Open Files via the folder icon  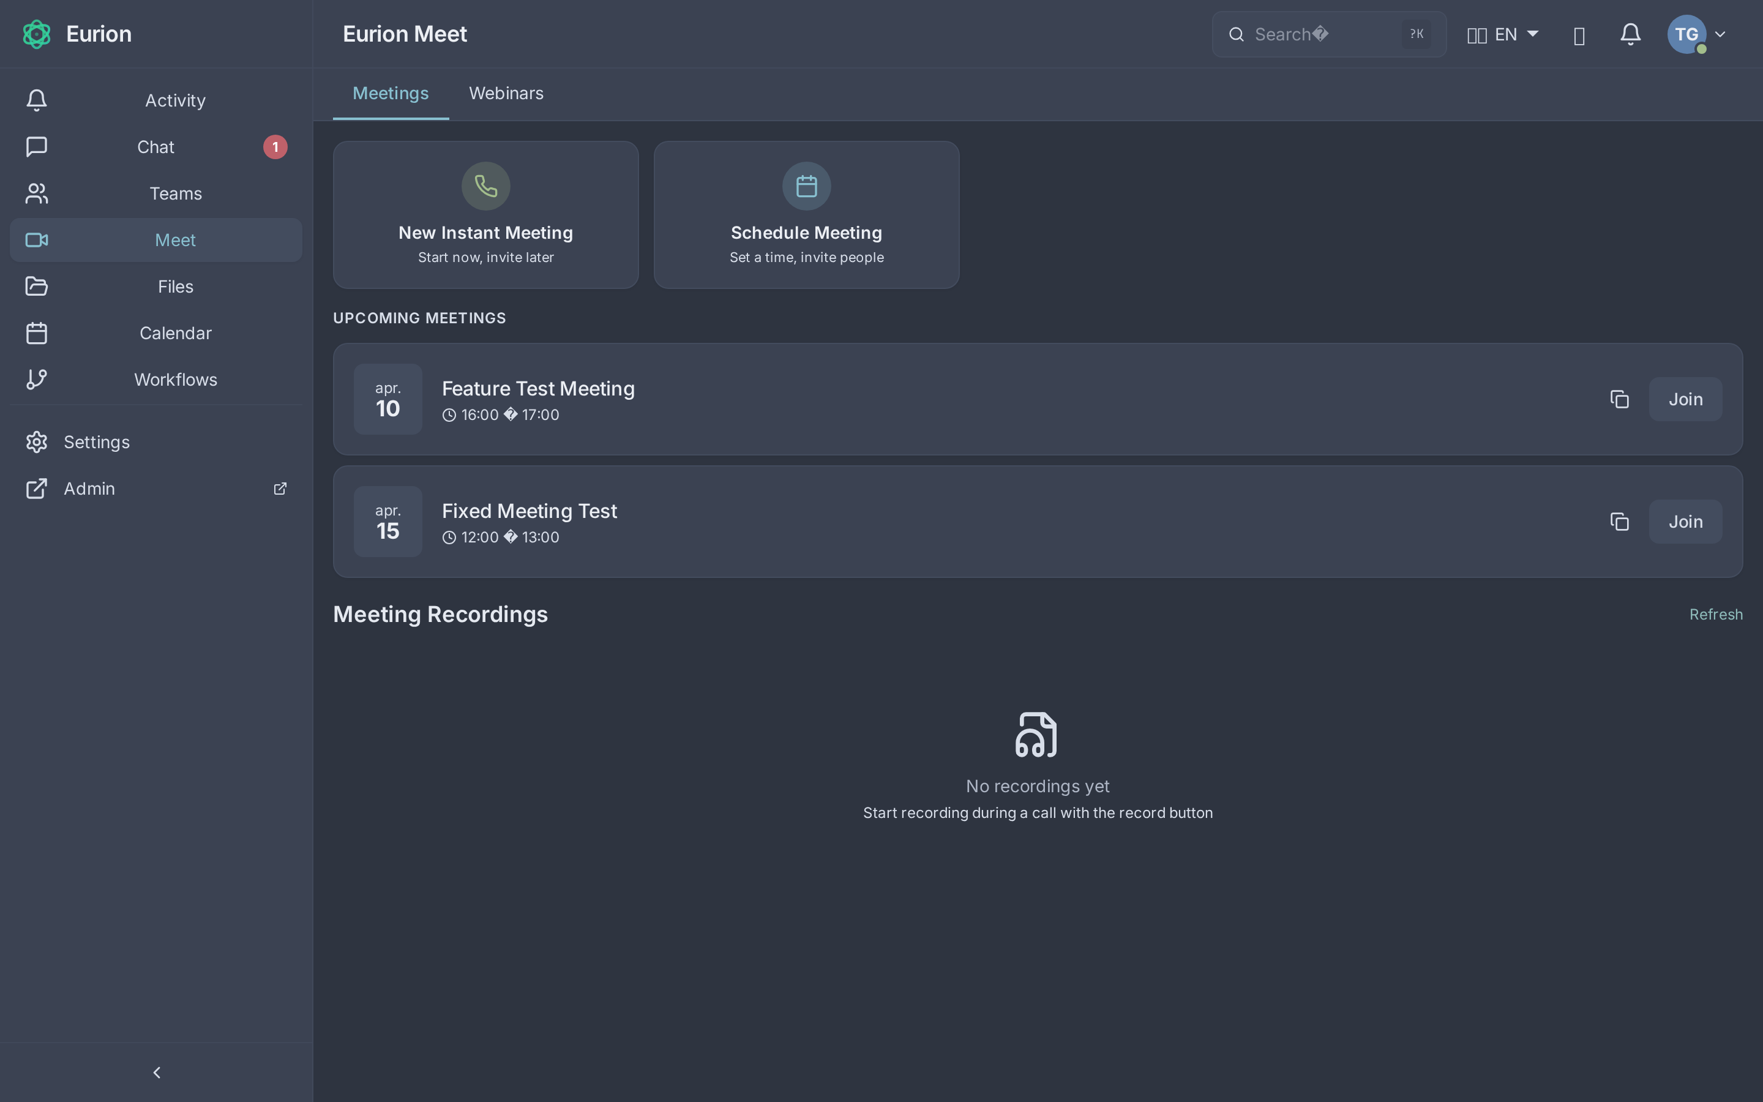coord(37,286)
